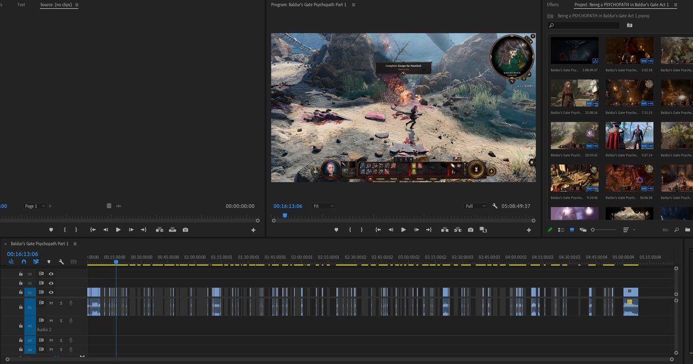Open the Program monitor button editor plus
Screen dimensions: 693x364
coord(528,230)
